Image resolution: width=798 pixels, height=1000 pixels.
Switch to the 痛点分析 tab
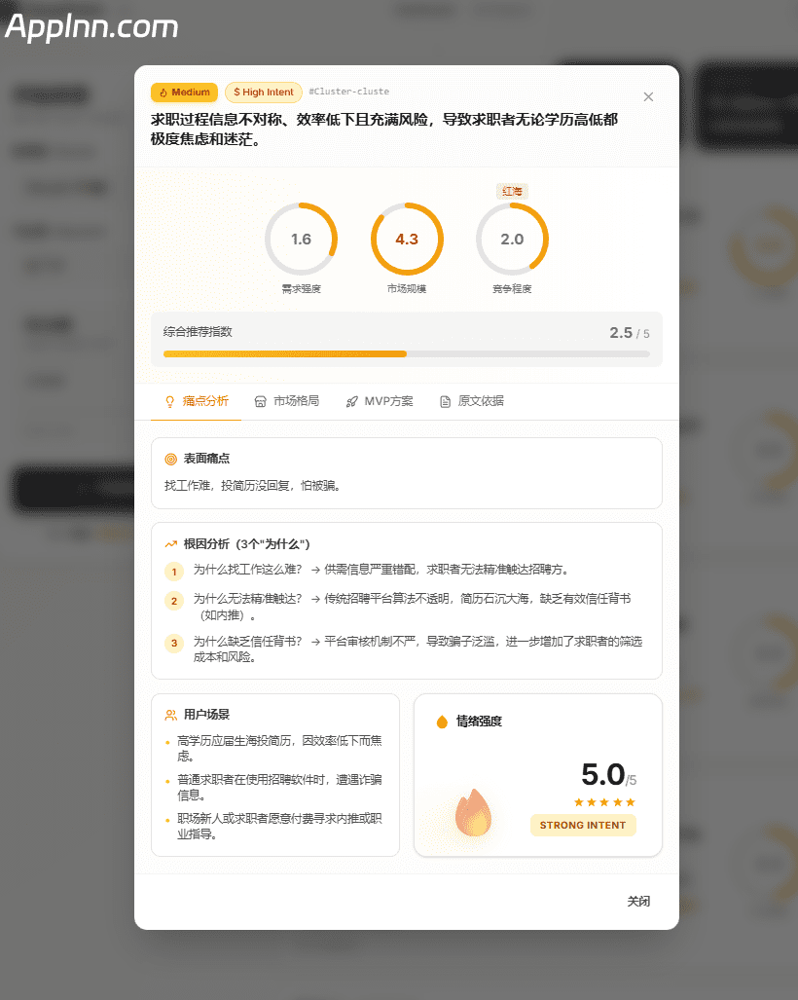click(x=197, y=401)
